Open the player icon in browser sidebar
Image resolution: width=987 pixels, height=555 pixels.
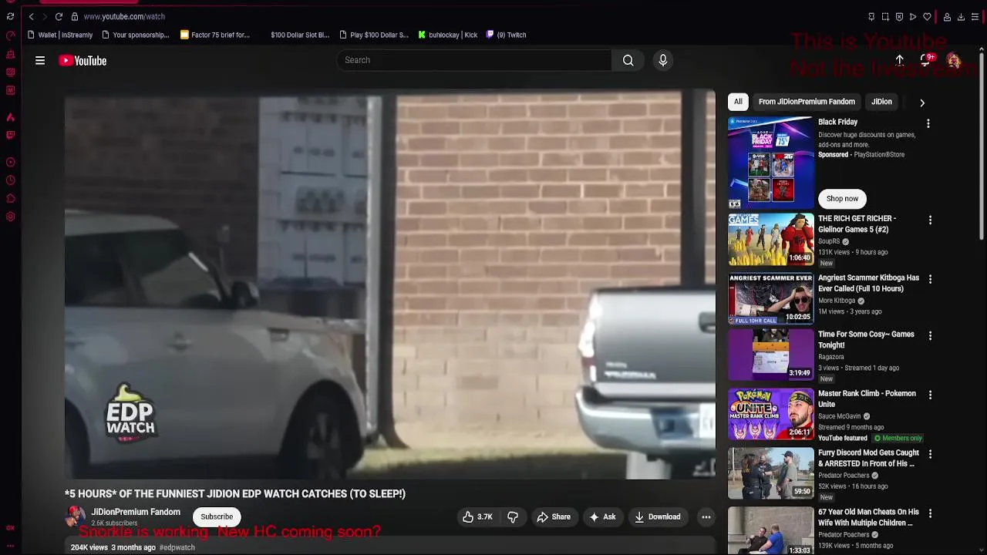[x=10, y=162]
